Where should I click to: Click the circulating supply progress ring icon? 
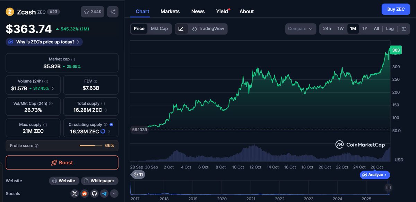[x=103, y=131]
